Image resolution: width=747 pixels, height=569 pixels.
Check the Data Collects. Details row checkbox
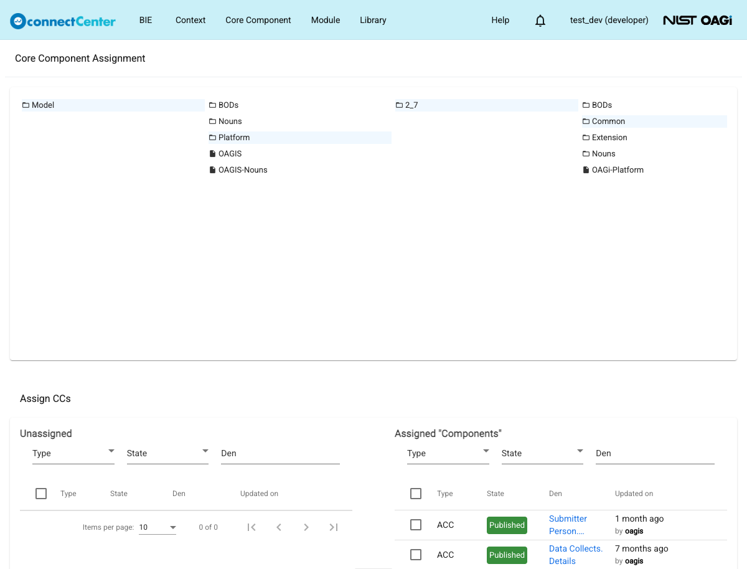[416, 555]
